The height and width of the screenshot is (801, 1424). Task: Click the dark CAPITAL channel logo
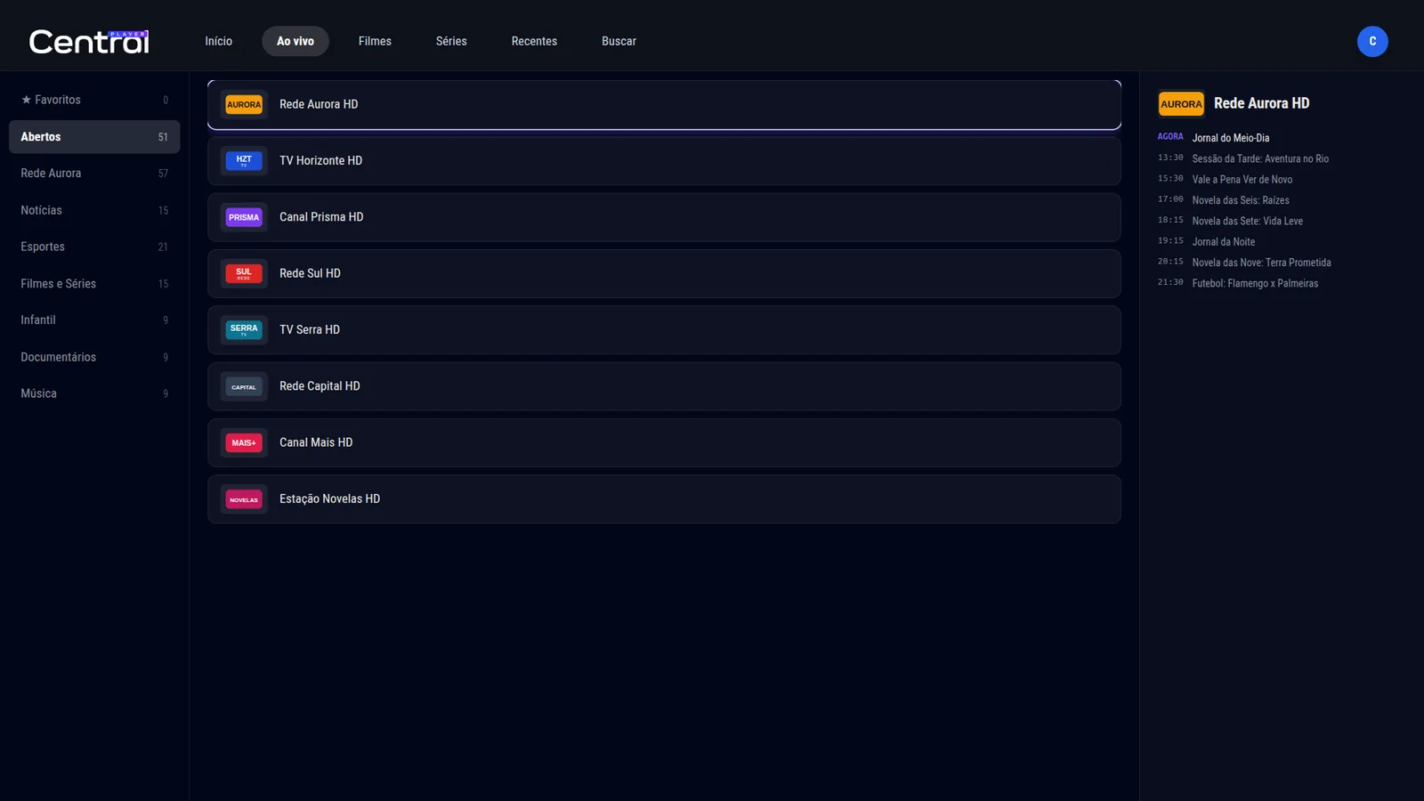click(x=244, y=386)
